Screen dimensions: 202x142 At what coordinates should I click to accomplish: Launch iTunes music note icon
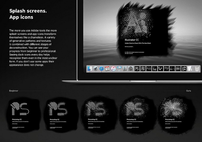point(113,69)
